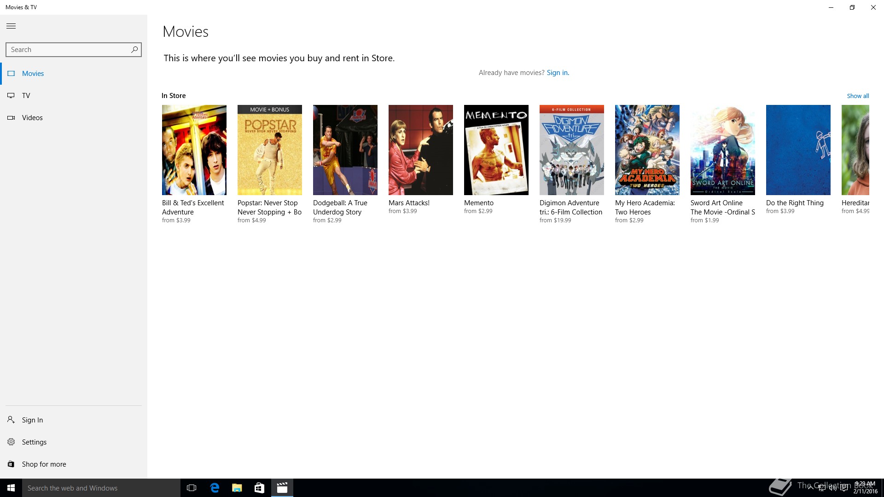Toggle the hamburger navigation menu

point(11,26)
